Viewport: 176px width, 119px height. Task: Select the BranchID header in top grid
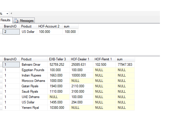pos(11,26)
